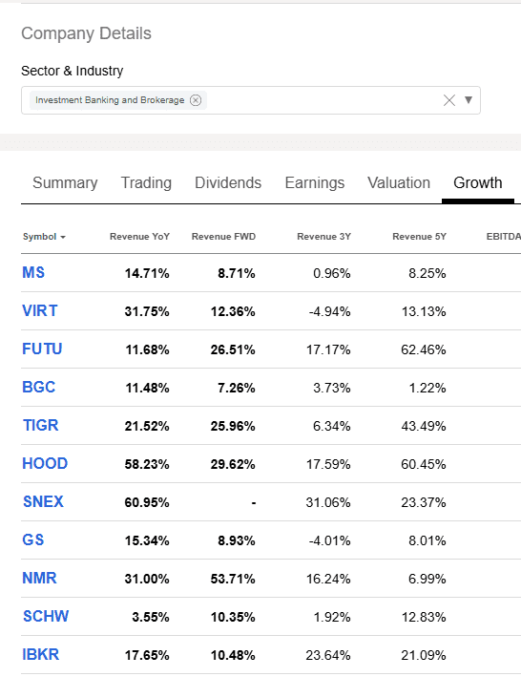This screenshot has width=521, height=677.
Task: Open the SCHW ticker link
Action: pyautogui.click(x=46, y=617)
